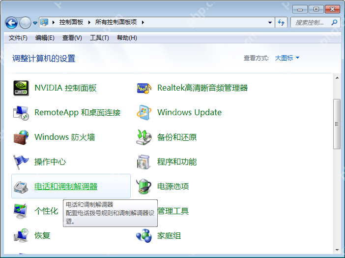The image size is (345, 258).
Task: Click the Windows Update icon
Action: [x=144, y=113]
